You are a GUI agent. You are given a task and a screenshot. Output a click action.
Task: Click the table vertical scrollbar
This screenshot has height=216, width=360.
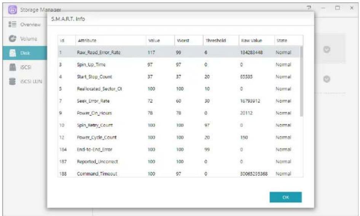301,81
